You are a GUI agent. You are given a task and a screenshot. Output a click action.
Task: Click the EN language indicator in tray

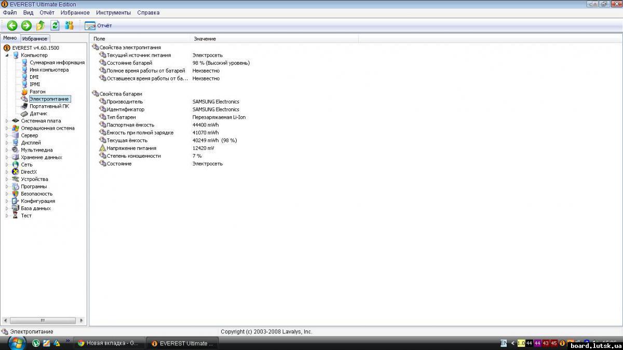tap(503, 343)
